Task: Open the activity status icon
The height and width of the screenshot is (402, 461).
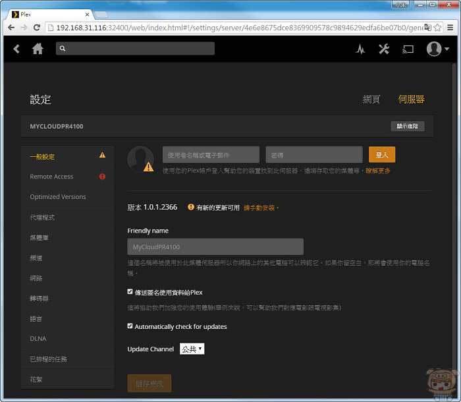Action: point(360,49)
